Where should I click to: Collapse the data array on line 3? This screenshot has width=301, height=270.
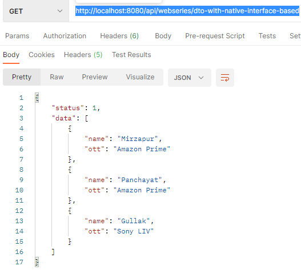(86, 118)
